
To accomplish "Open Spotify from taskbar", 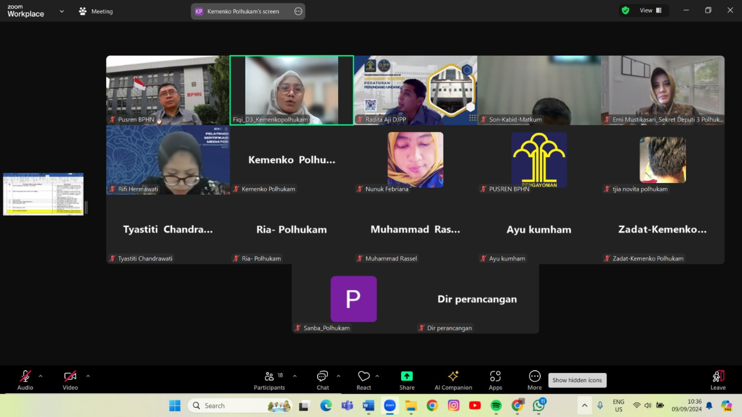I will coord(496,405).
